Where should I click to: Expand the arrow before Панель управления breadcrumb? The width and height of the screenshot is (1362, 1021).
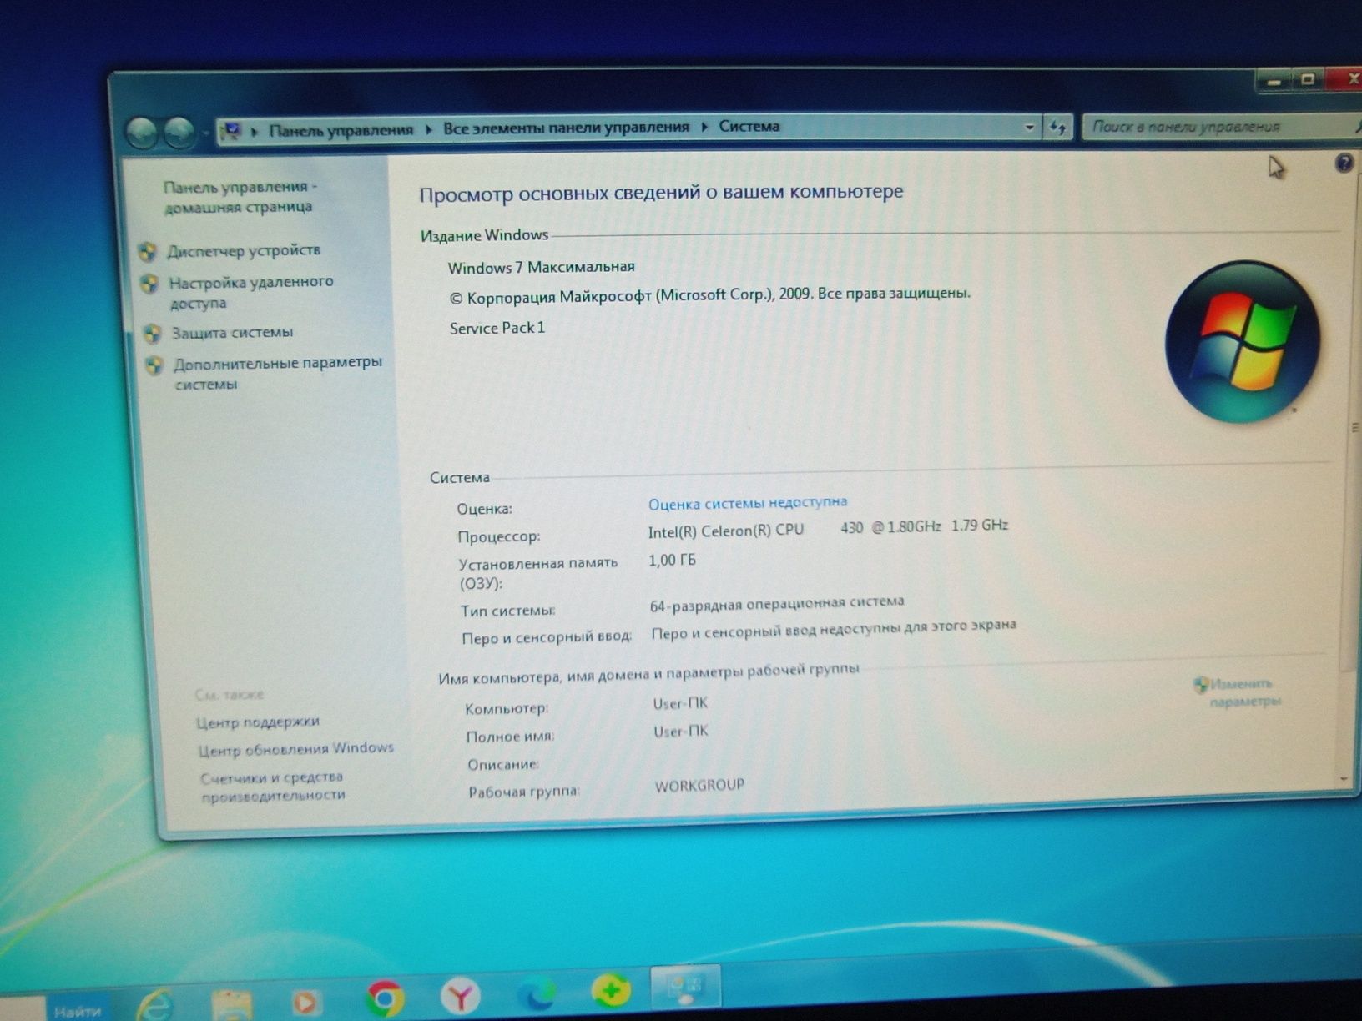255,131
